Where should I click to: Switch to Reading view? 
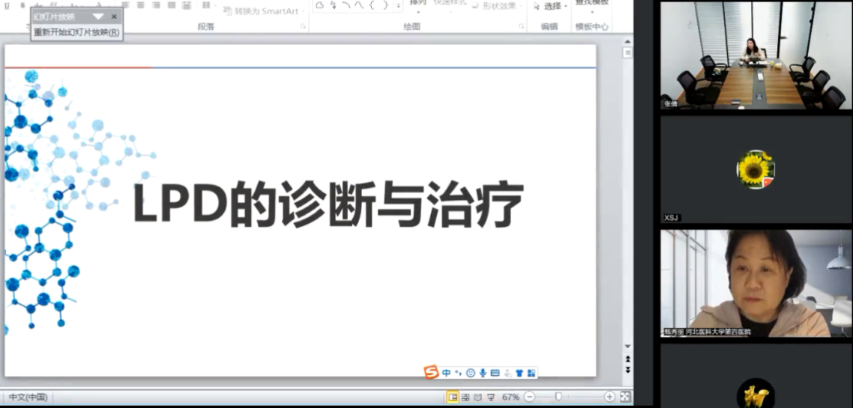tap(477, 397)
